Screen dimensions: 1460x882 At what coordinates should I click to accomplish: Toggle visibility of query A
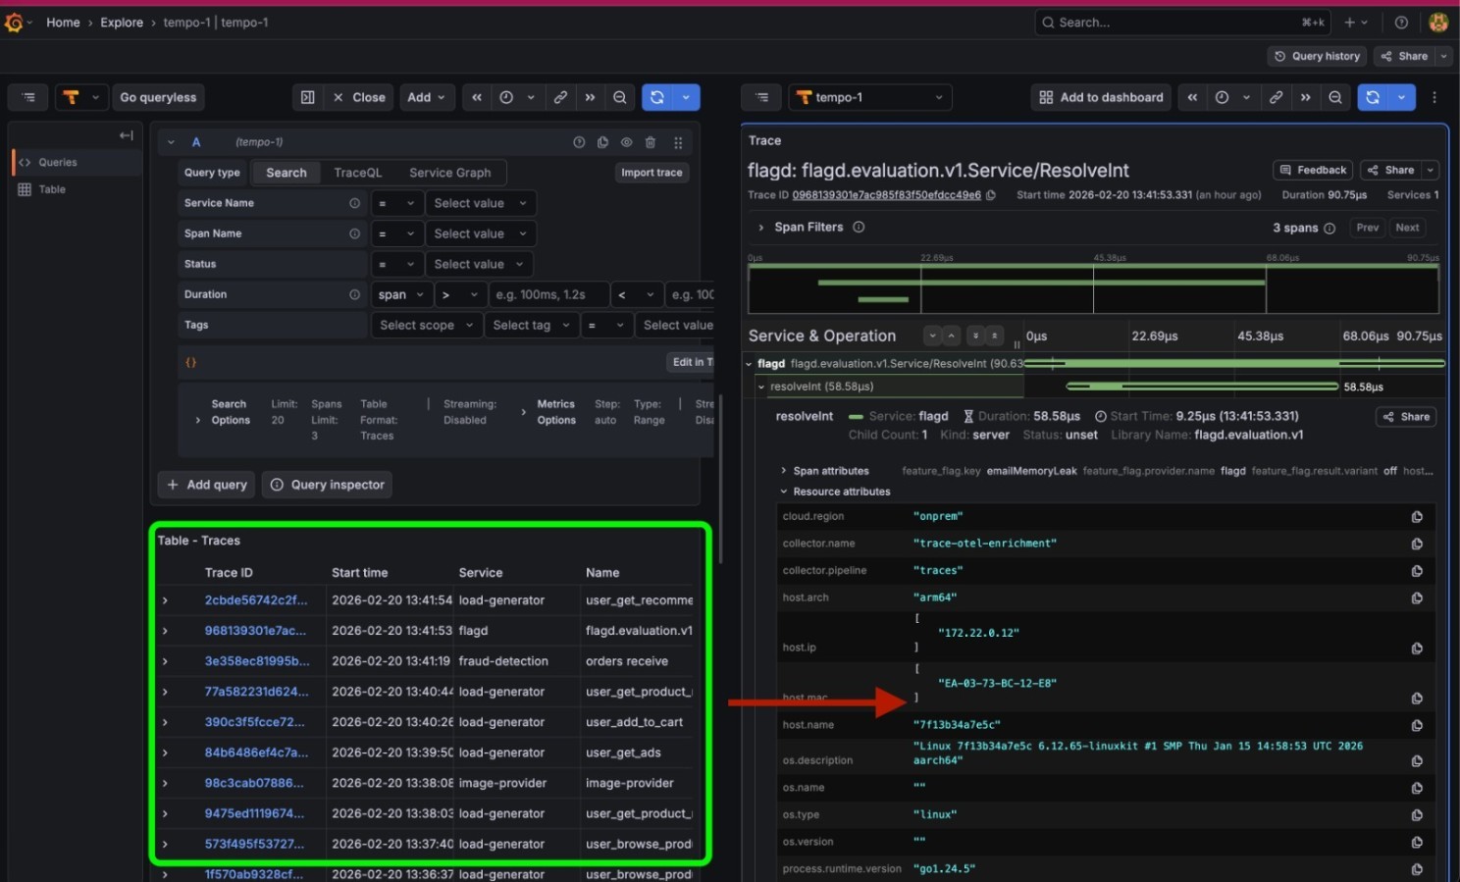[626, 142]
